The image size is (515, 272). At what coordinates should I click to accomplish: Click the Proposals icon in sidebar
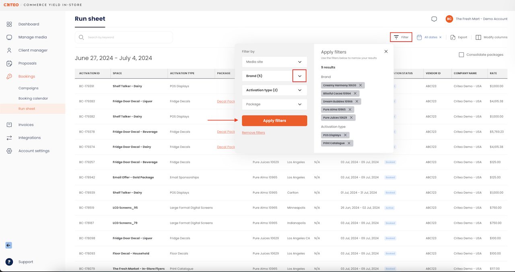click(x=9, y=63)
